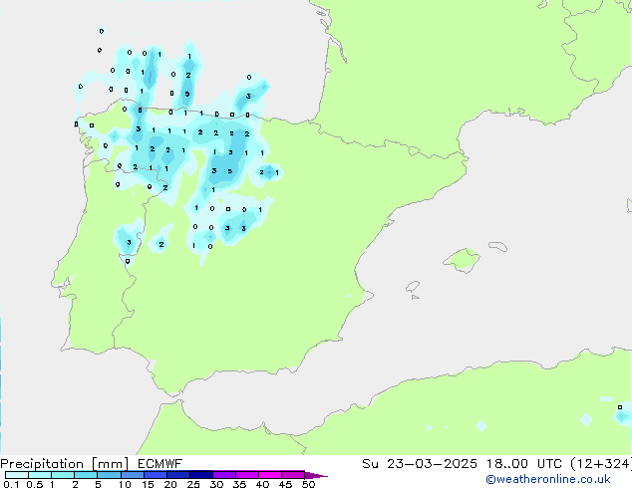632x488 pixels.
Task: Click the weatheronline.co.uk copyright link
Action: 548,479
